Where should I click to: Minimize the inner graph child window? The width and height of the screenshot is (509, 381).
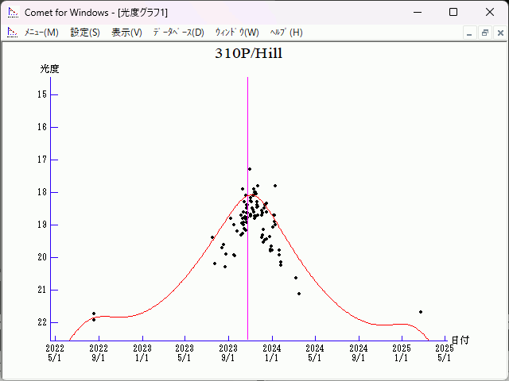click(469, 33)
